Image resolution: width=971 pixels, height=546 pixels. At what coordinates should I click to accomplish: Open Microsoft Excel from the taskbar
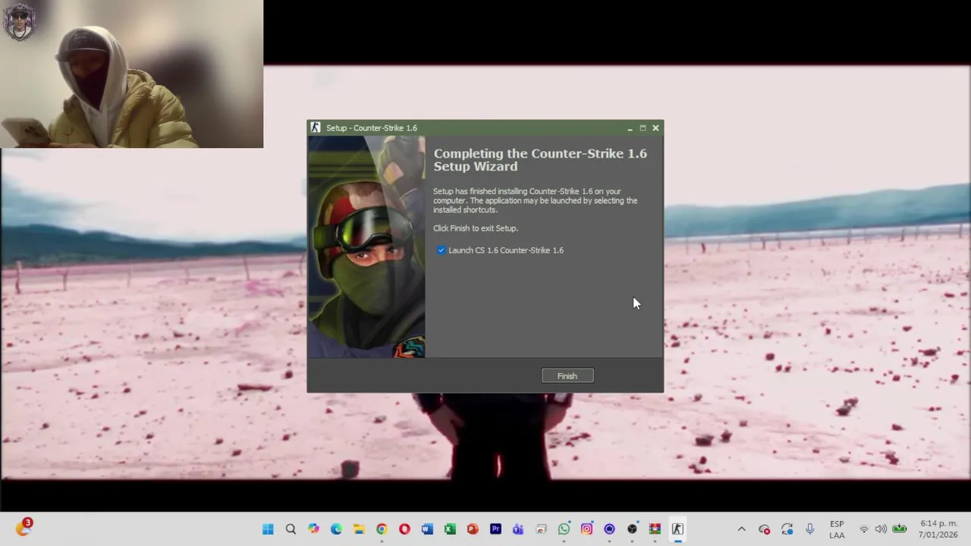pyautogui.click(x=450, y=529)
